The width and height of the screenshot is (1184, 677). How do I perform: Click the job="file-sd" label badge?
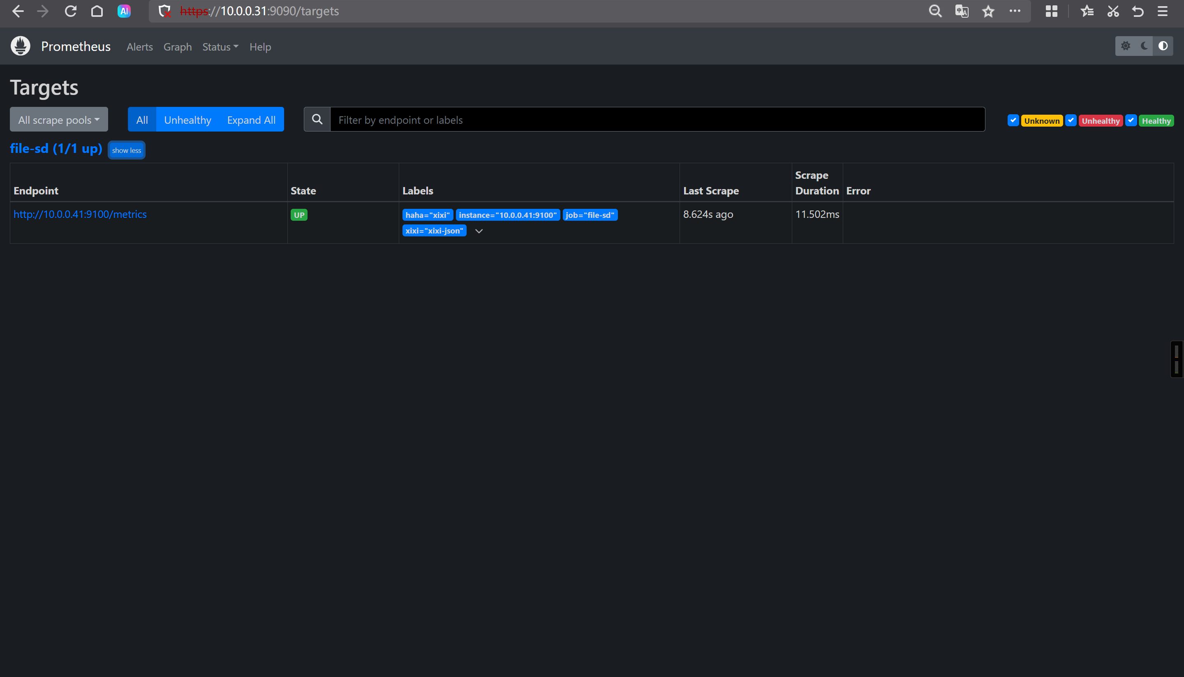pos(590,215)
